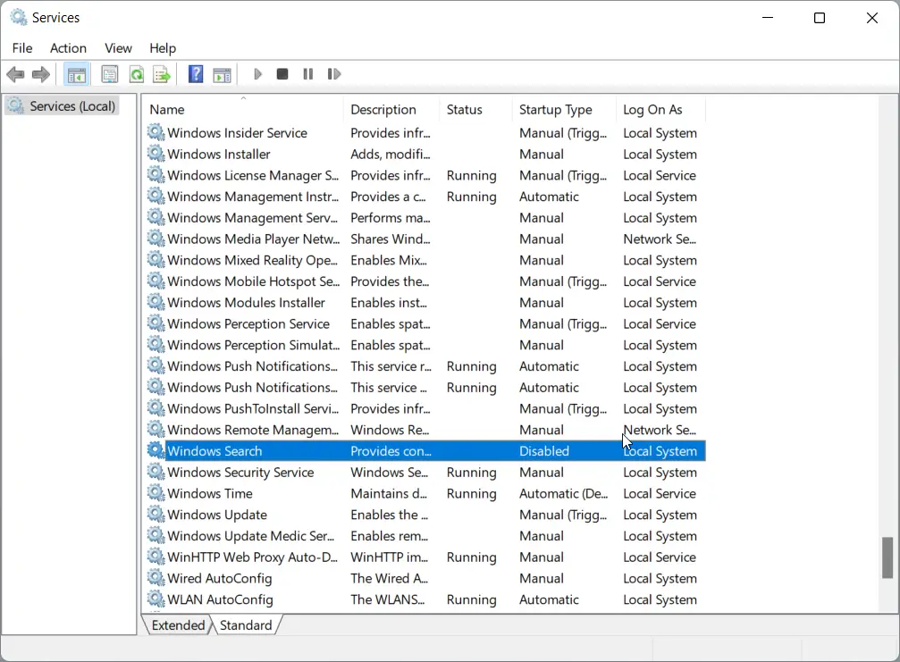The image size is (900, 662).
Task: Click 'Adds, modifi...' description cell
Action: (391, 154)
